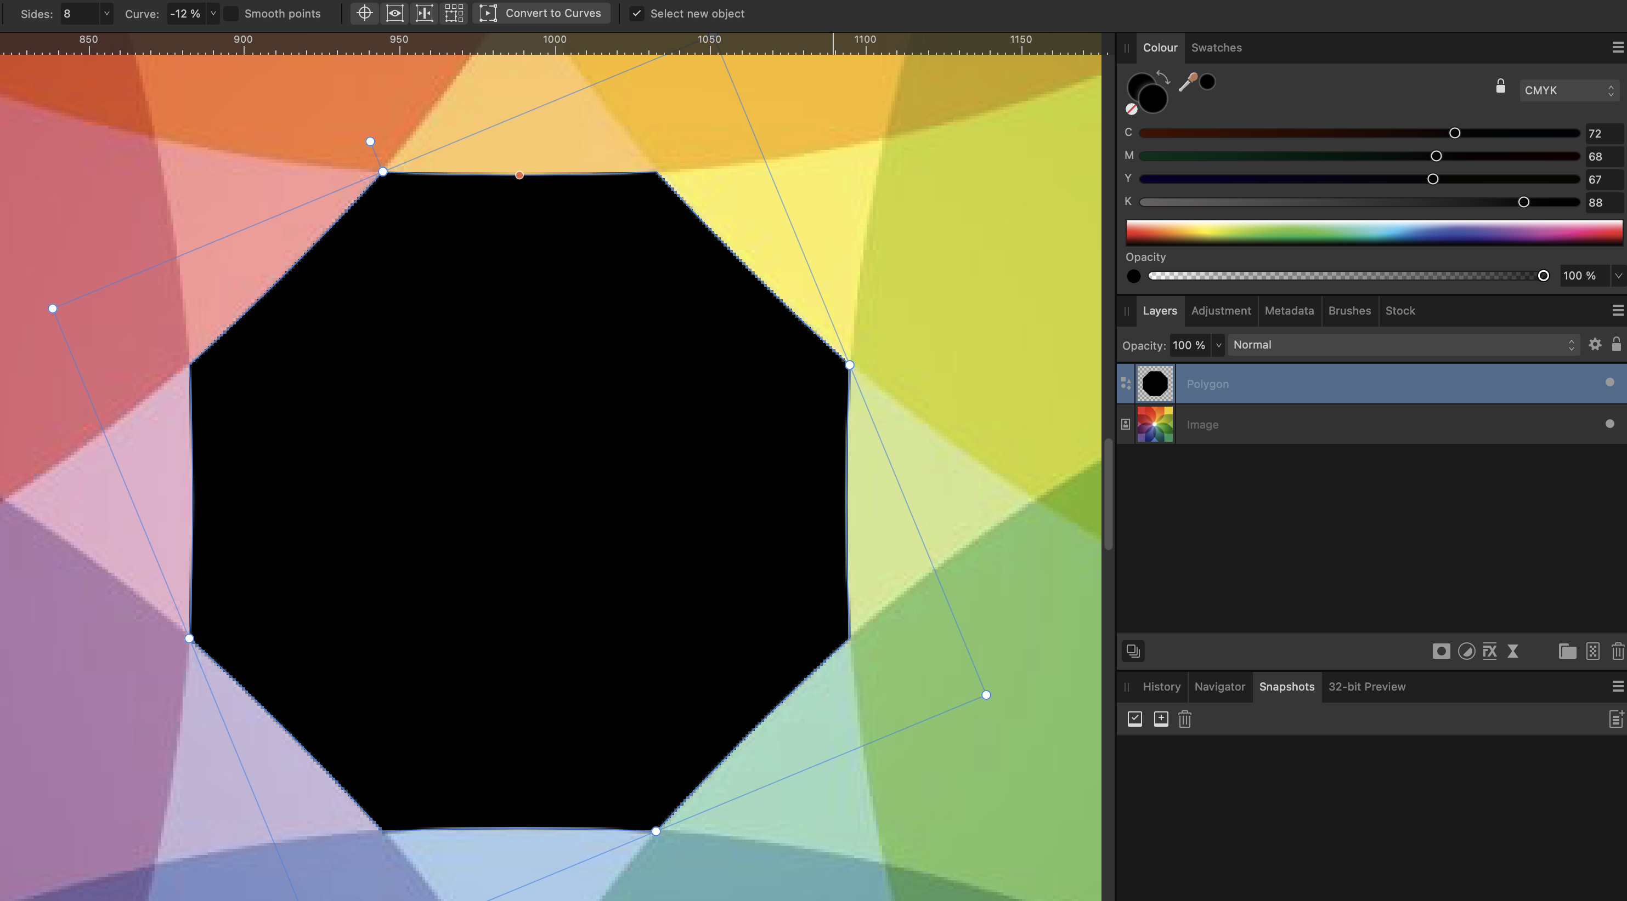Pick colour with the eyedropper icon

1188,82
